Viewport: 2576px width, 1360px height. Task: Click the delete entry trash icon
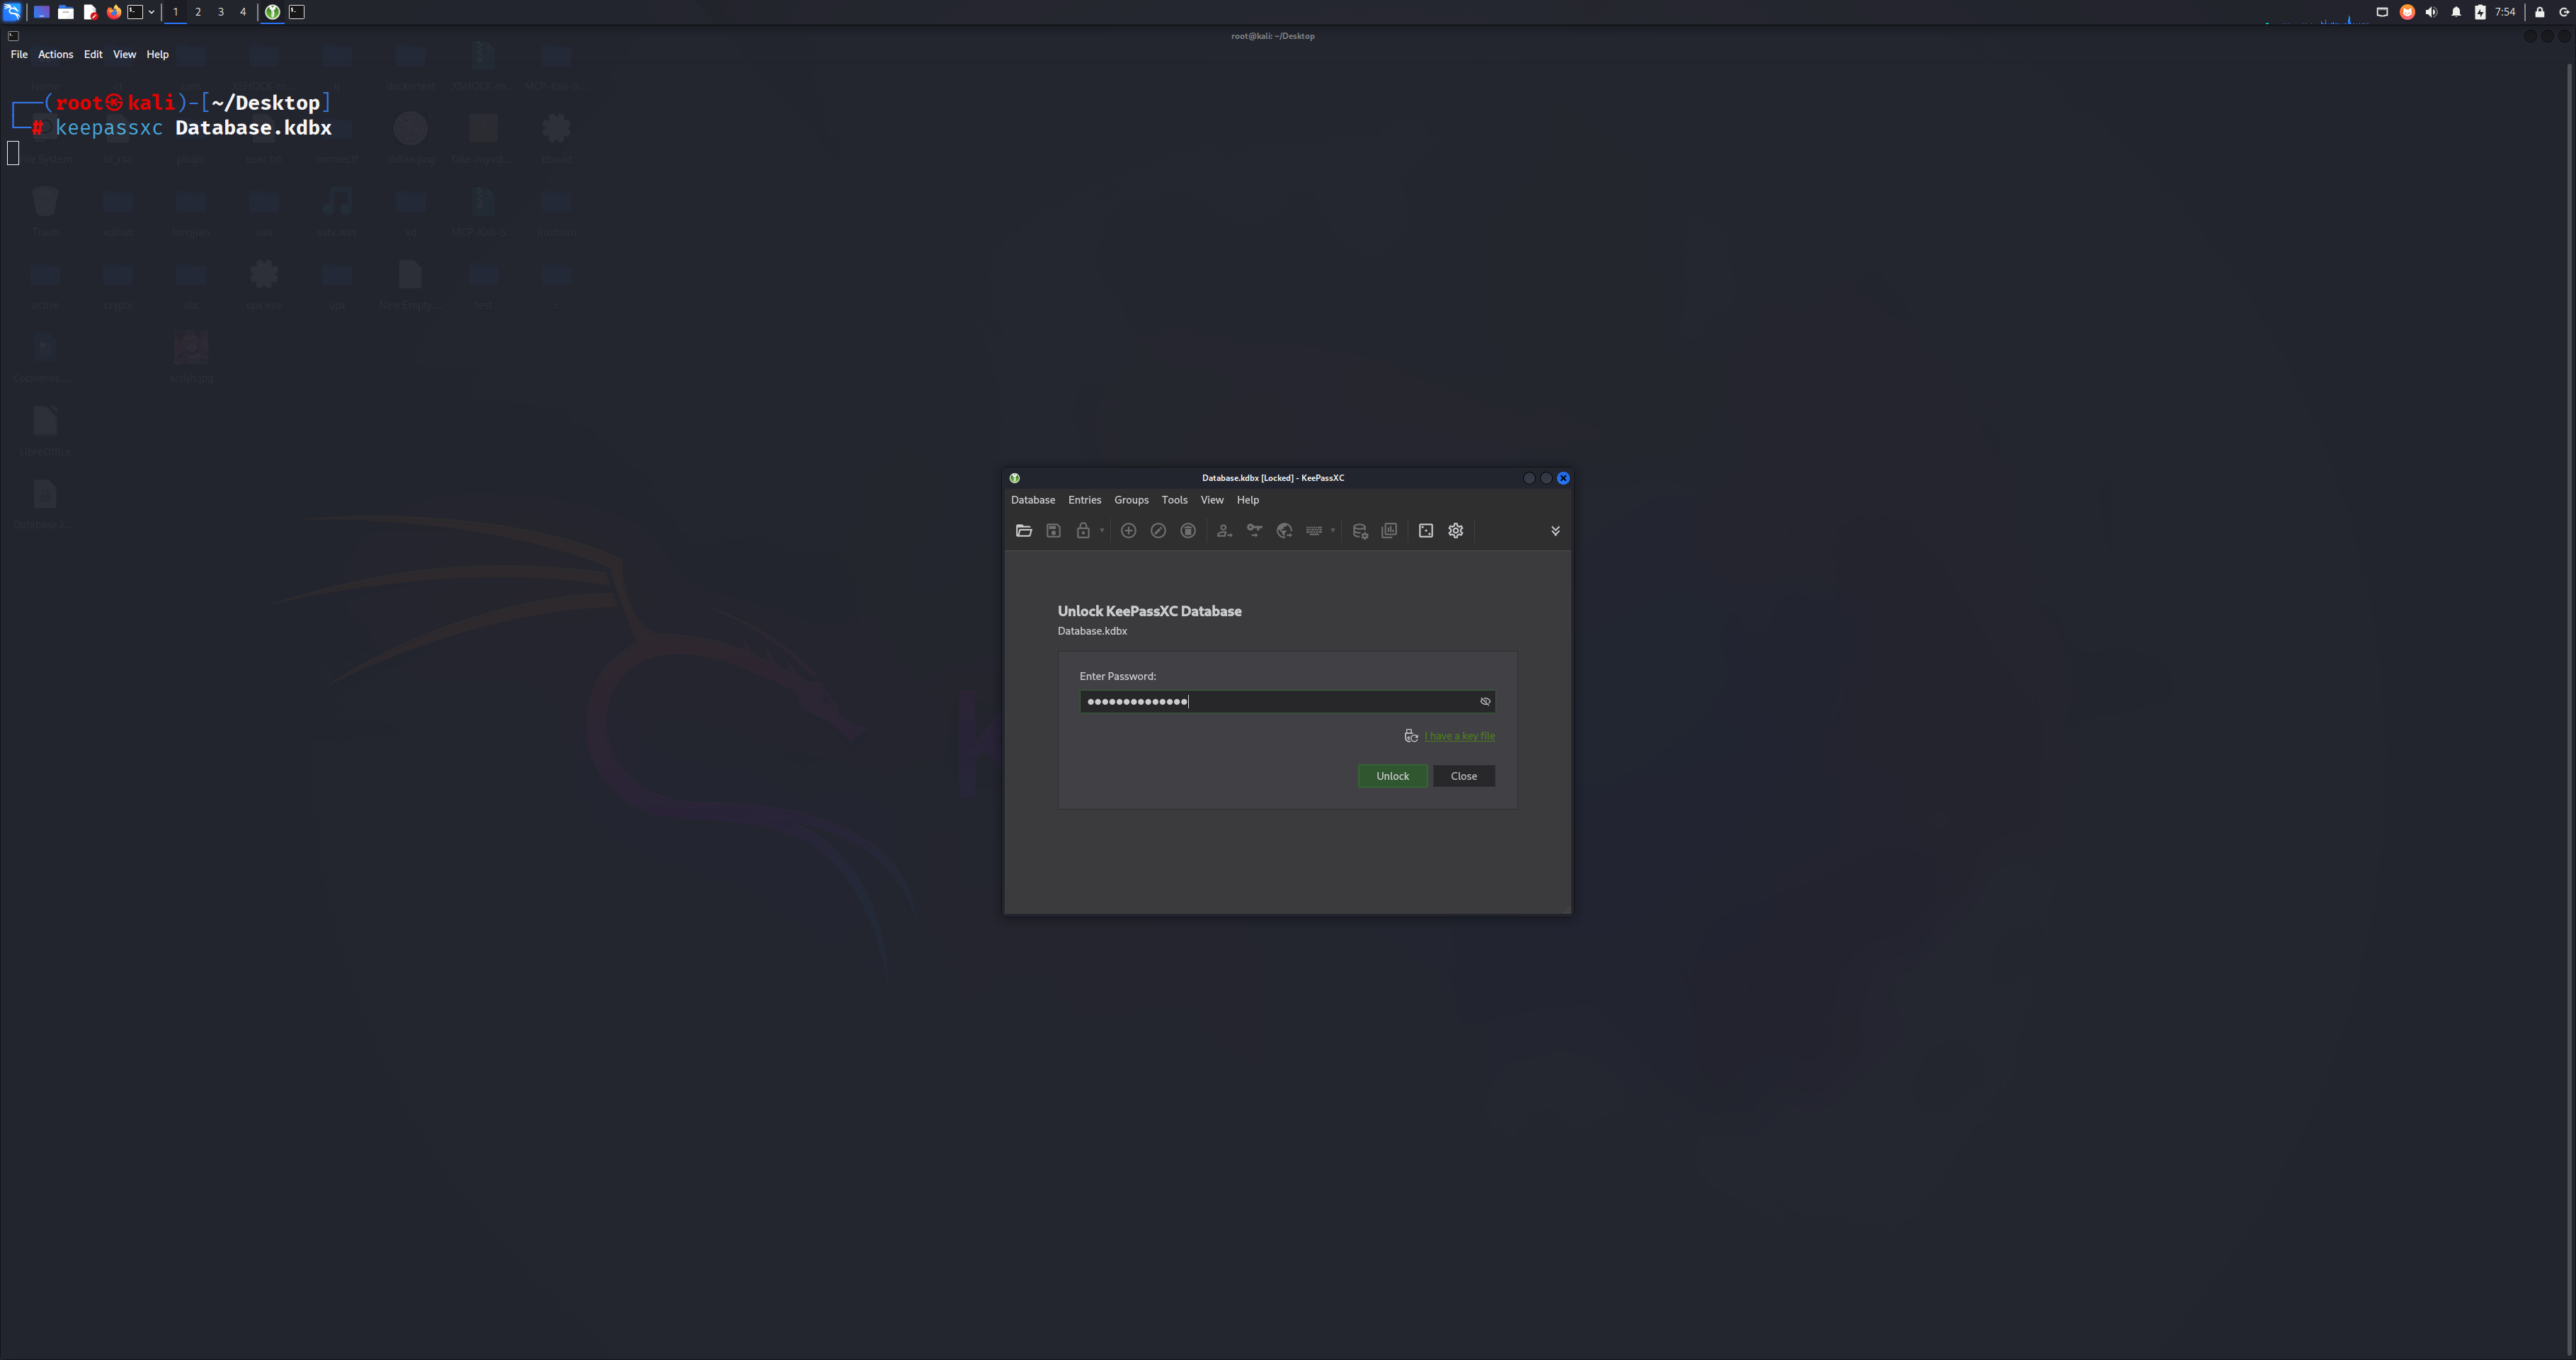[1188, 531]
